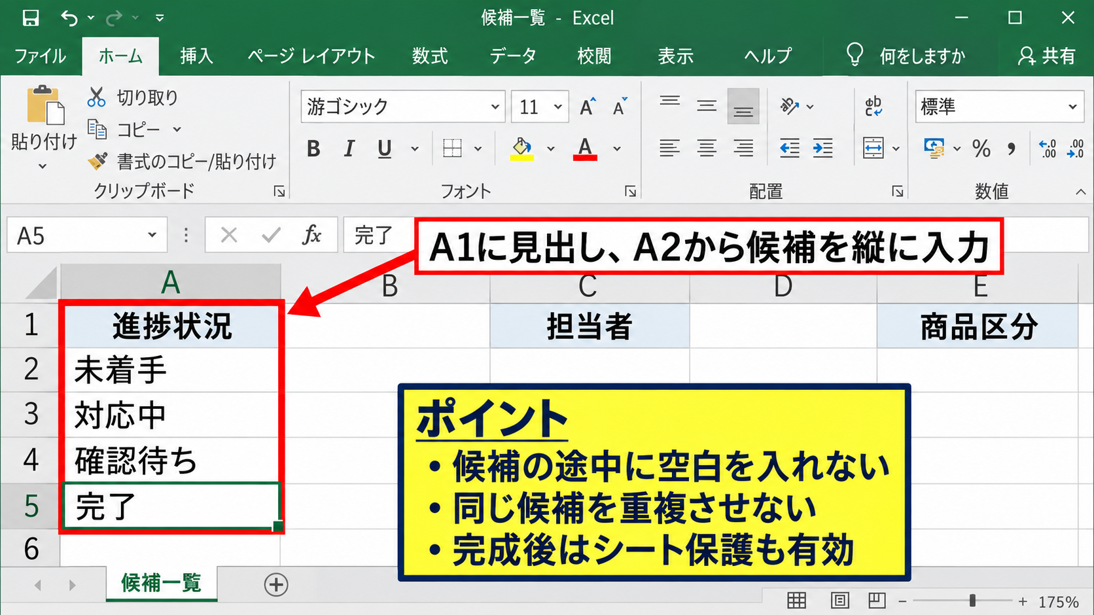Open the font size 11 dropdown
The width and height of the screenshot is (1094, 615).
coord(557,107)
